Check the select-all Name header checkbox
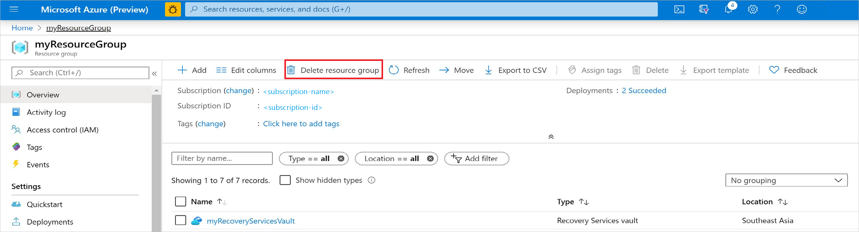This screenshot has height=232, width=859. pyautogui.click(x=181, y=202)
